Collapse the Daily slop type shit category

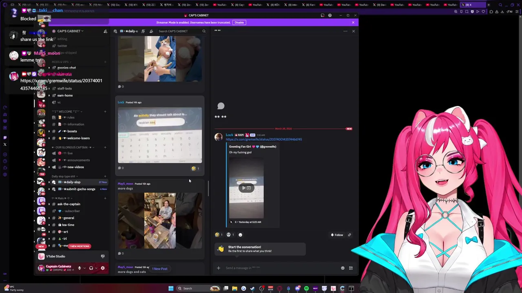click(x=64, y=176)
